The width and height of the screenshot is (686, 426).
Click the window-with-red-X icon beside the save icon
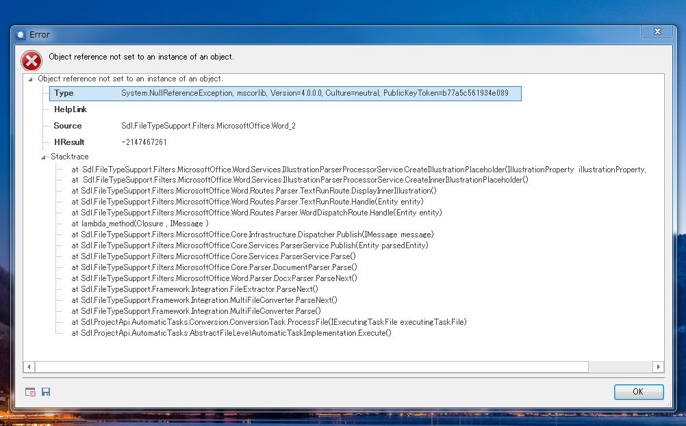30,392
